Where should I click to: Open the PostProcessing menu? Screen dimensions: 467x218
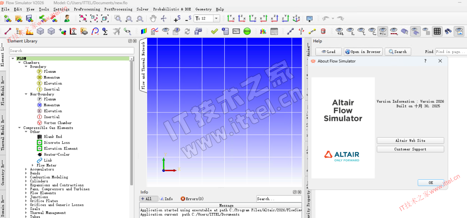pos(118,9)
